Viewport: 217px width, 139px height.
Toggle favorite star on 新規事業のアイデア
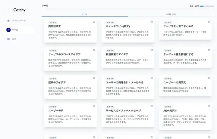(x=152, y=50)
